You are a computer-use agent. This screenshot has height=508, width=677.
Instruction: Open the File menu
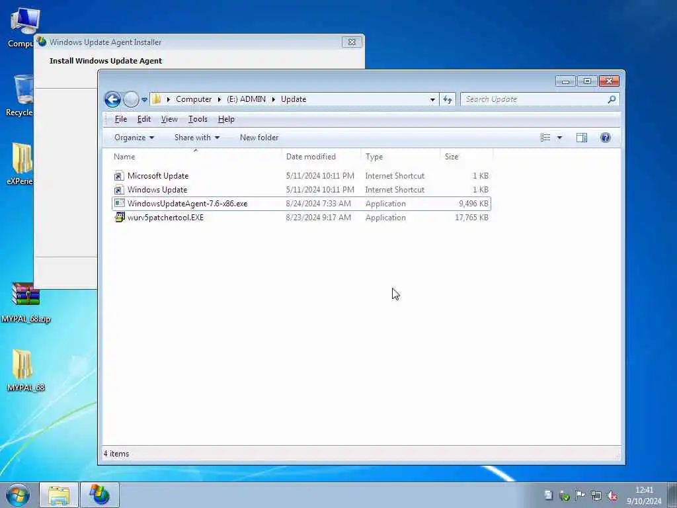coord(120,119)
